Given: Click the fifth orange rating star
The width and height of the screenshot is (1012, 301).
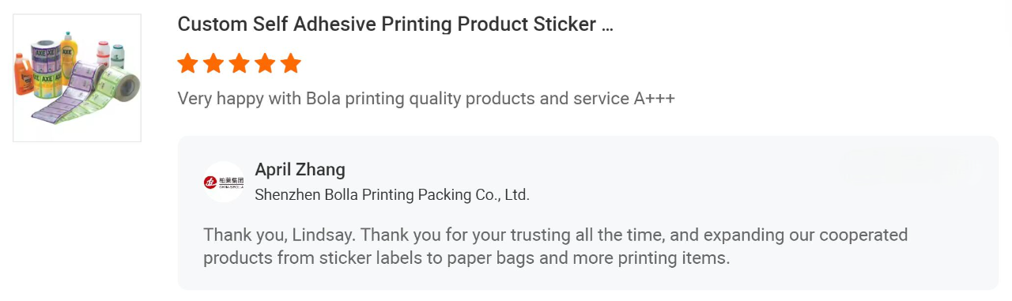Looking at the screenshot, I should pos(291,63).
